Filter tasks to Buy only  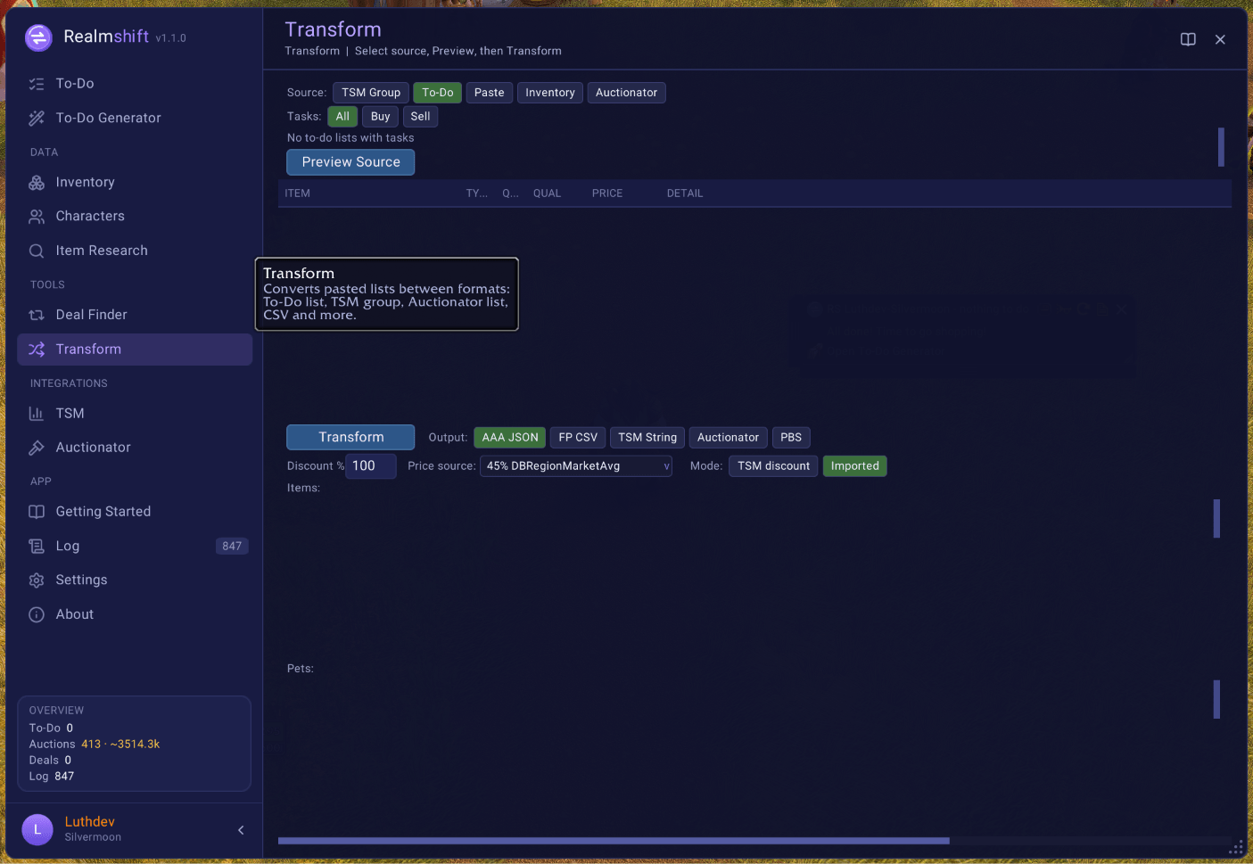pyautogui.click(x=381, y=117)
